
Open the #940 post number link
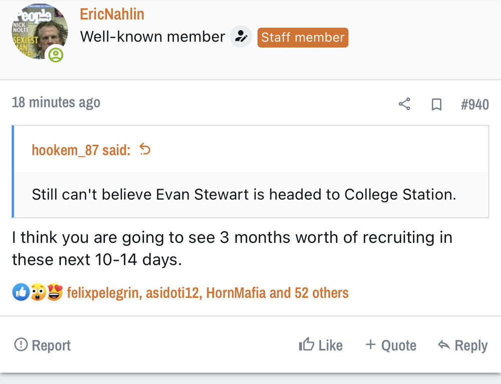(474, 104)
